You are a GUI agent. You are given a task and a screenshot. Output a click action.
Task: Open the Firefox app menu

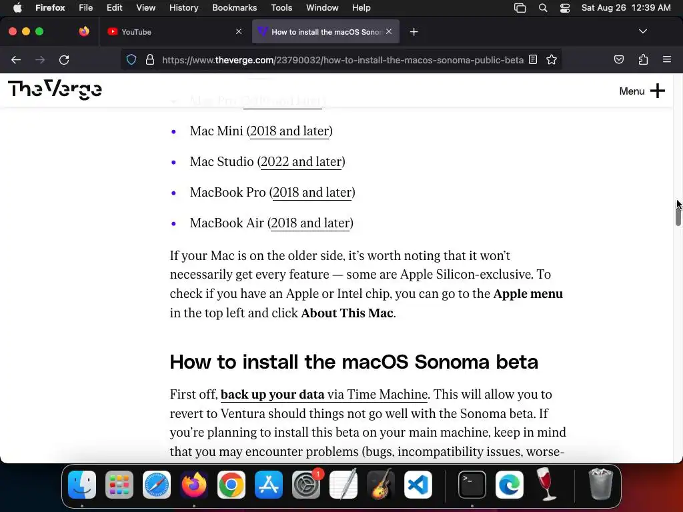tap(50, 7)
